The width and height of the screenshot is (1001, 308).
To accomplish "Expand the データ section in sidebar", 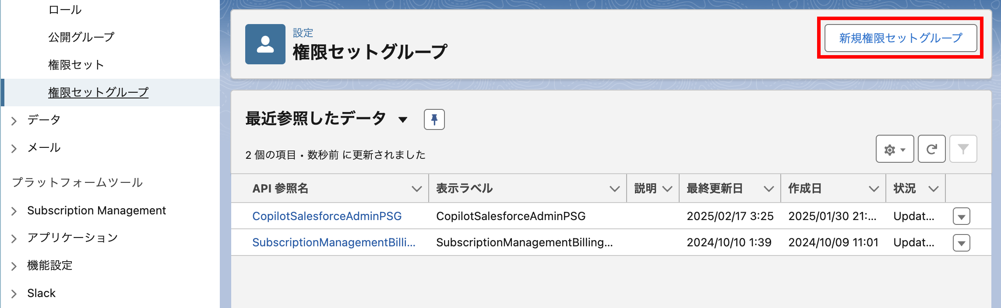I will point(14,121).
